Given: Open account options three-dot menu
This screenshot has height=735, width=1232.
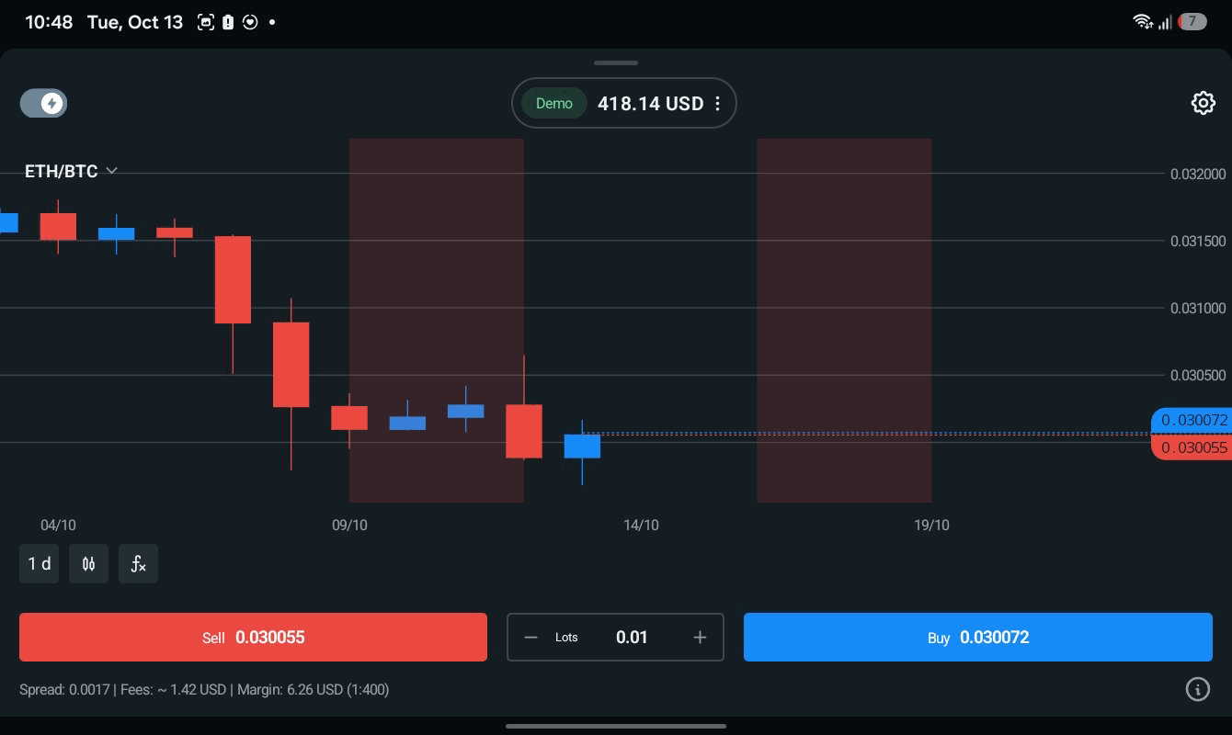Looking at the screenshot, I should point(718,104).
